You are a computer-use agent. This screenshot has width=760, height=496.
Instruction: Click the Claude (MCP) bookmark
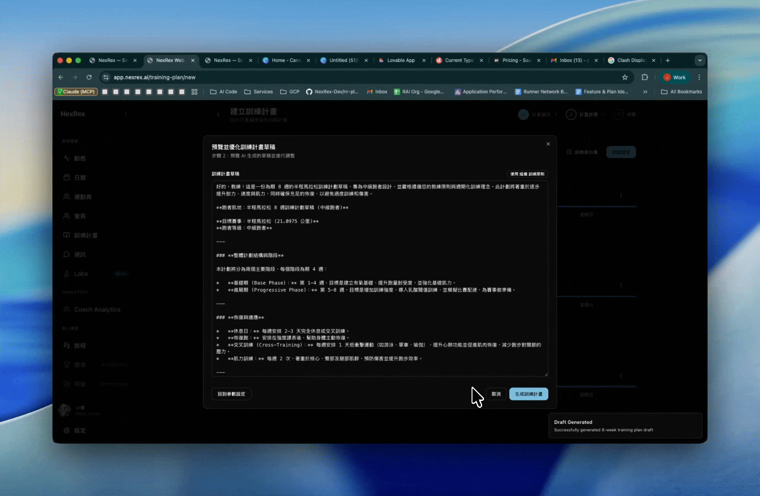[76, 92]
